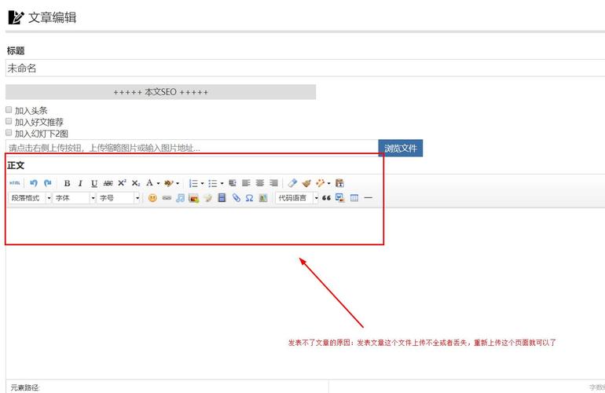Click the undo arrow icon
605x393 pixels.
33,183
